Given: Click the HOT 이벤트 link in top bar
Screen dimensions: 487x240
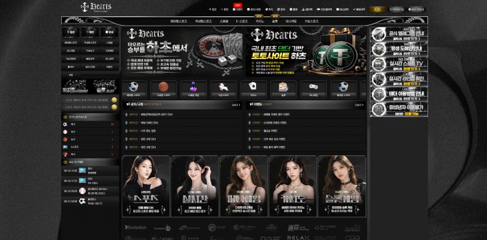Looking at the screenshot, I should (x=237, y=9).
